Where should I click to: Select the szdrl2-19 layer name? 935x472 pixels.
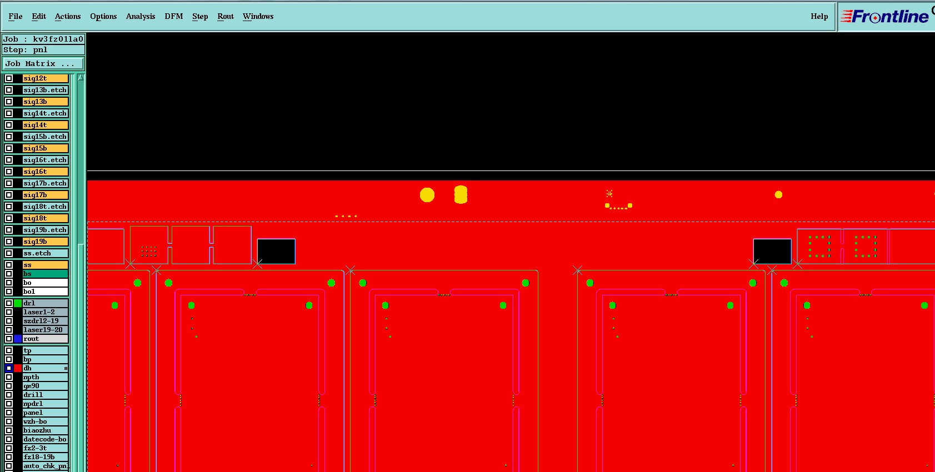coord(46,321)
